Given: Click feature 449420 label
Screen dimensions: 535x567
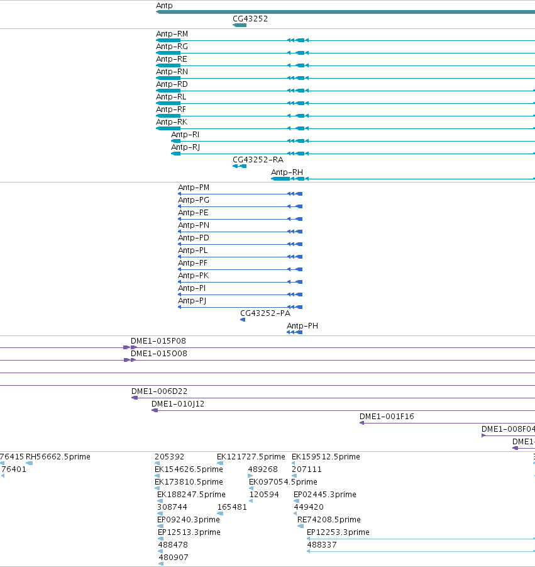Looking at the screenshot, I should (x=309, y=507).
